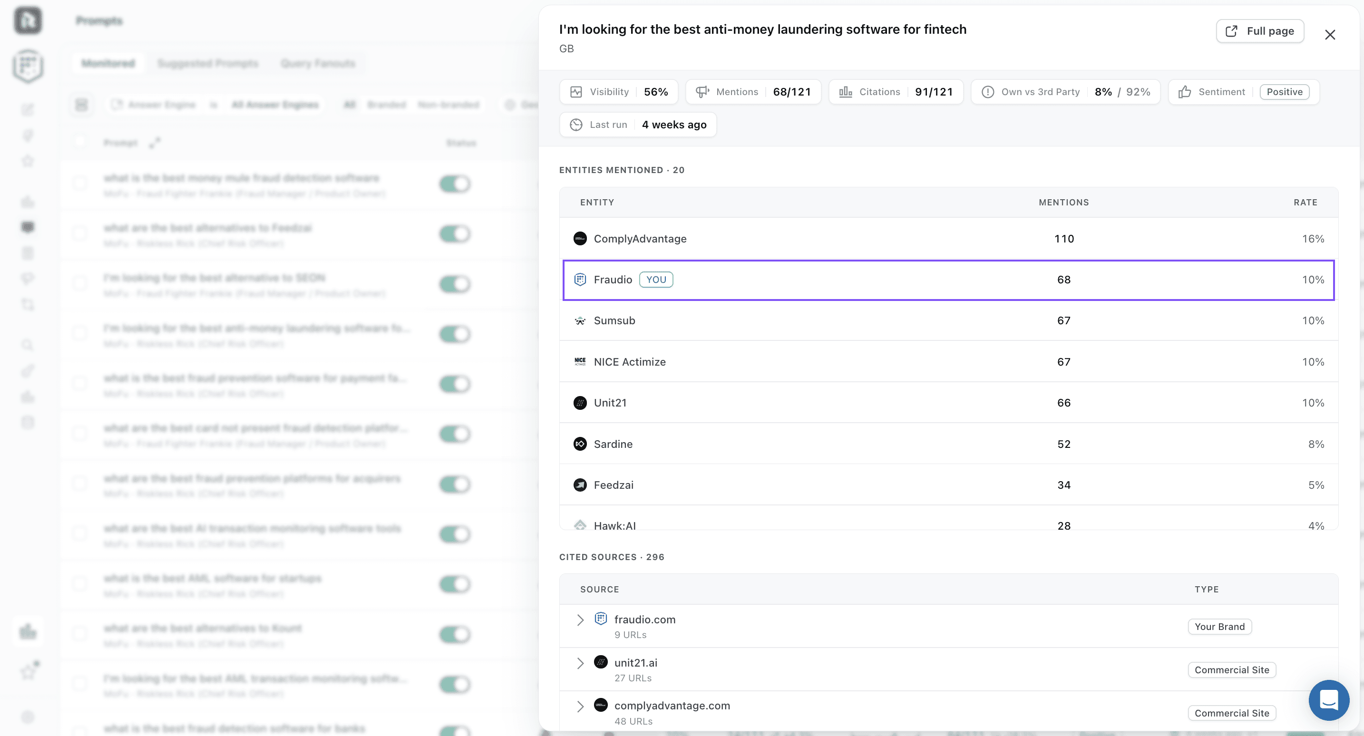1364x736 pixels.
Task: Click the Sardine mentions value '52'
Action: 1063,444
